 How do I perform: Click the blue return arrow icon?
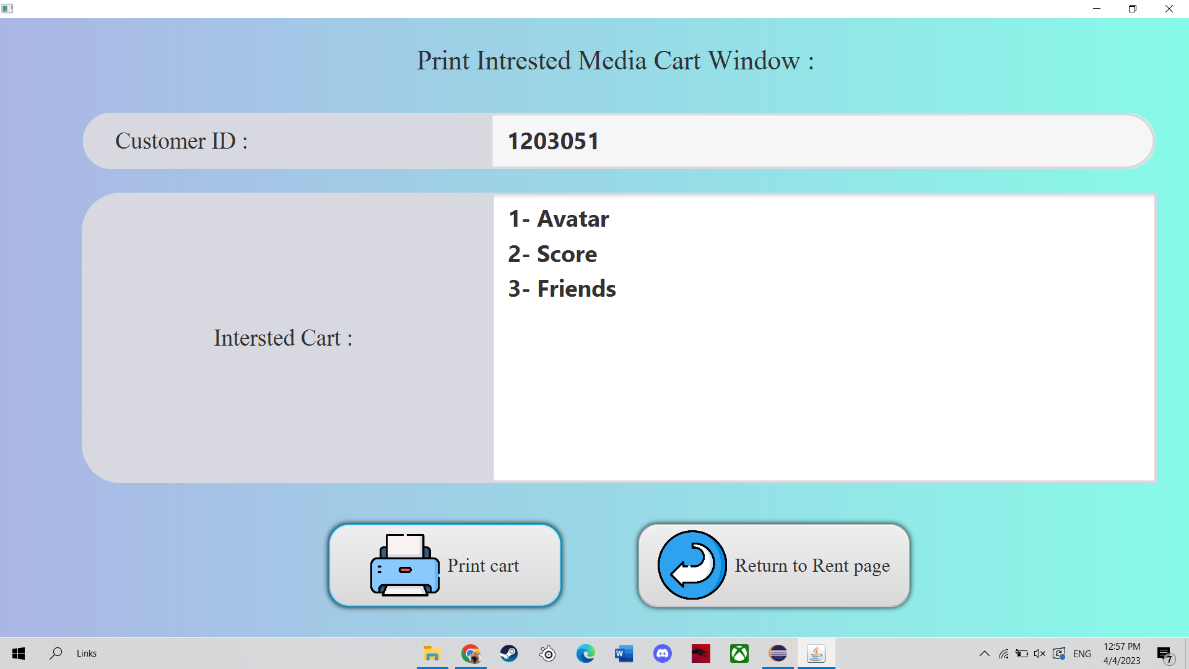tap(692, 565)
